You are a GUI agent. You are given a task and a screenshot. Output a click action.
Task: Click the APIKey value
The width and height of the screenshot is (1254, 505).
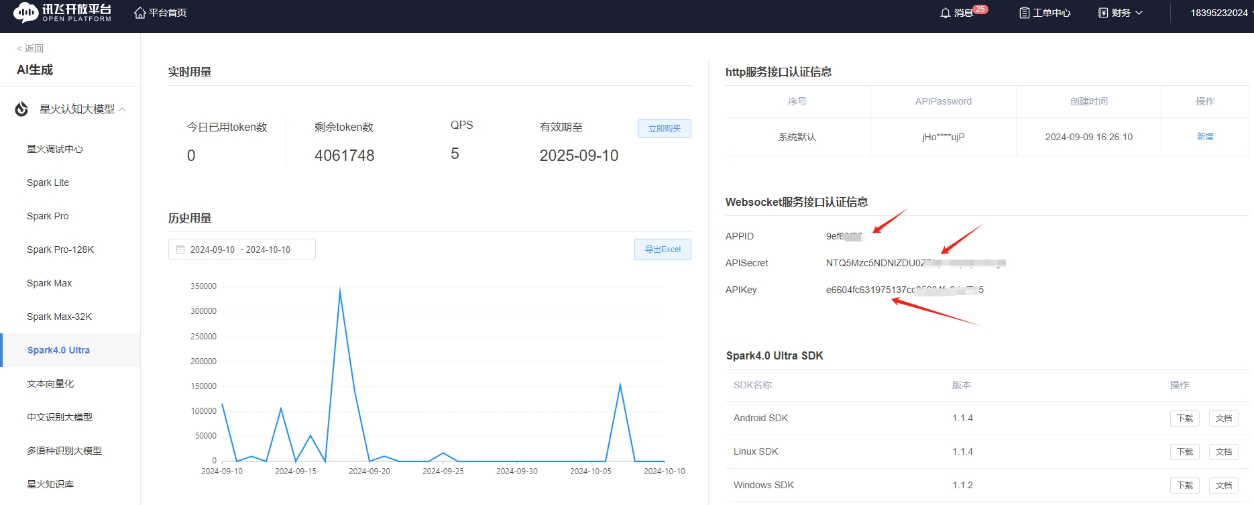point(905,290)
